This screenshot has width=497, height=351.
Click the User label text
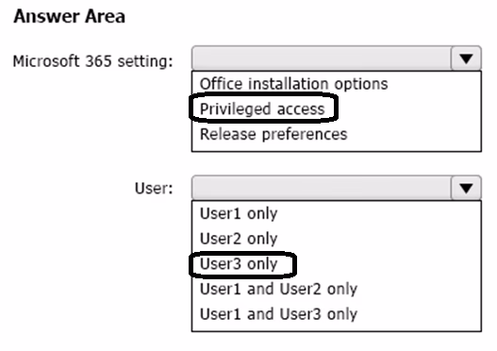[x=154, y=188]
